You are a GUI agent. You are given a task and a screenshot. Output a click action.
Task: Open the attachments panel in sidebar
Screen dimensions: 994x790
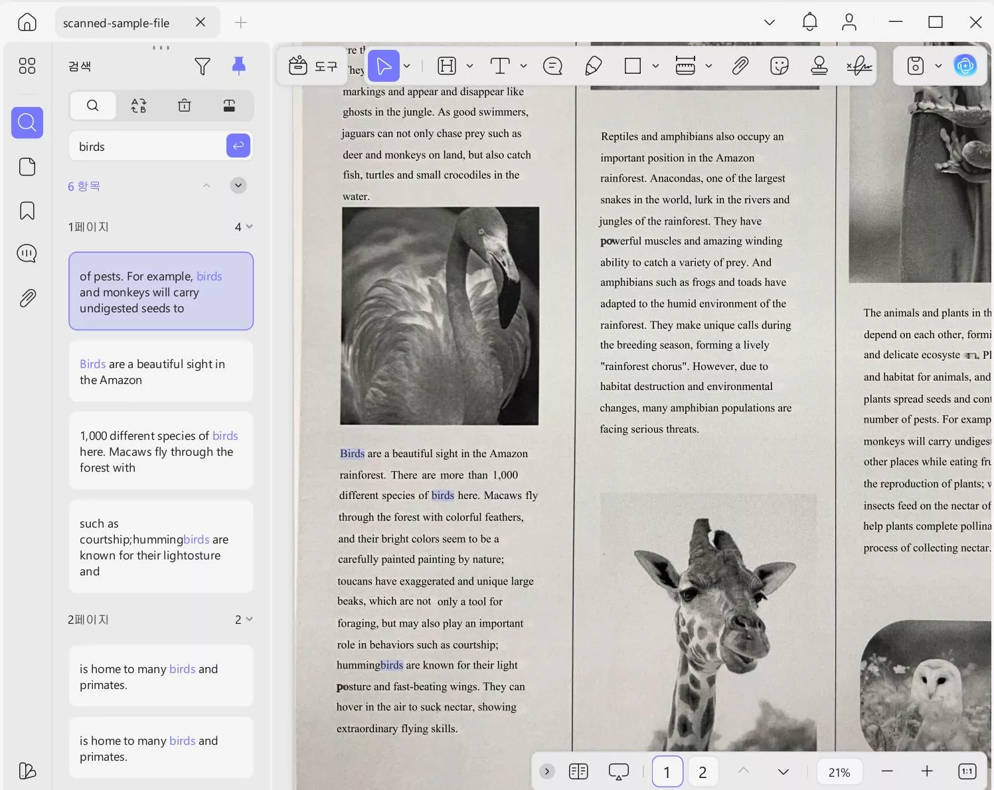(x=27, y=298)
